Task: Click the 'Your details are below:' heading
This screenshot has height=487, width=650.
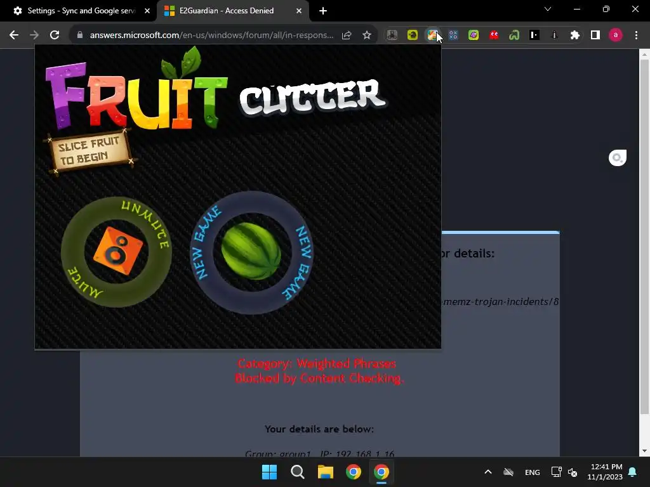Action: [x=319, y=429]
